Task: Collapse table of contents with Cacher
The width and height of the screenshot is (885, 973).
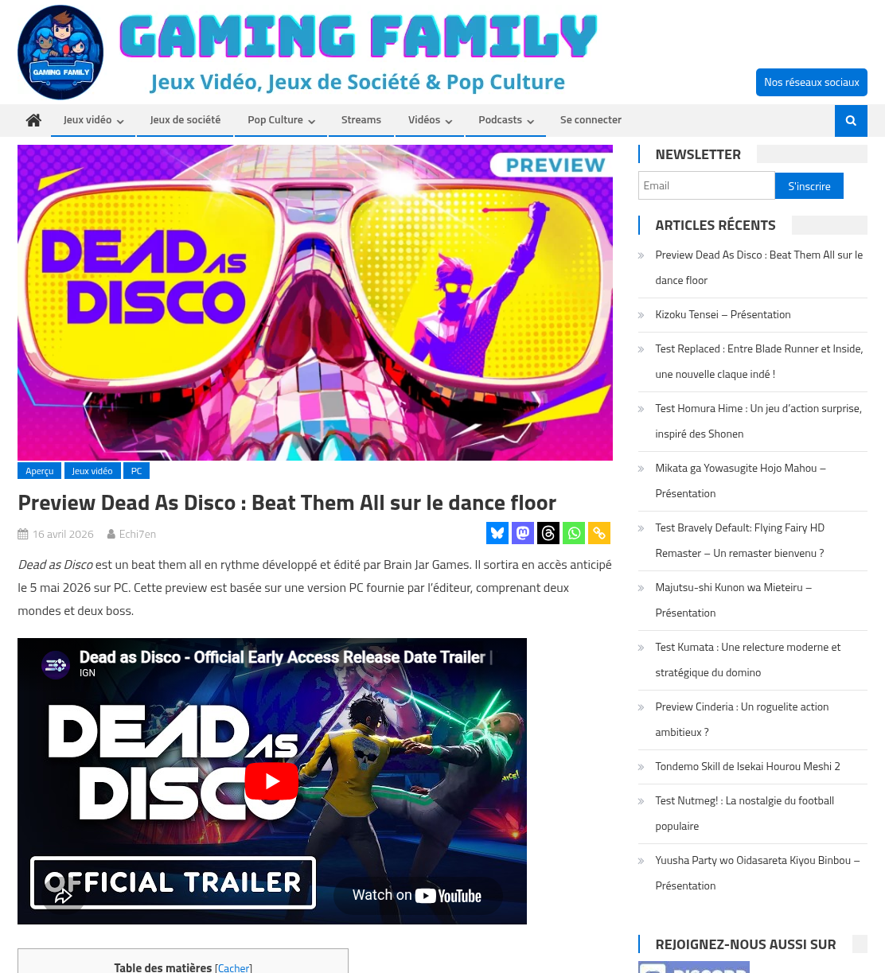Action: 233,967
